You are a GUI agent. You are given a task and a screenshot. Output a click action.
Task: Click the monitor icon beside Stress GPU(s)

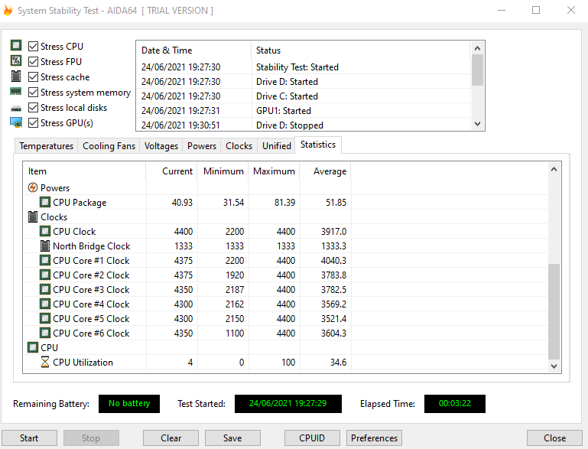[16, 122]
